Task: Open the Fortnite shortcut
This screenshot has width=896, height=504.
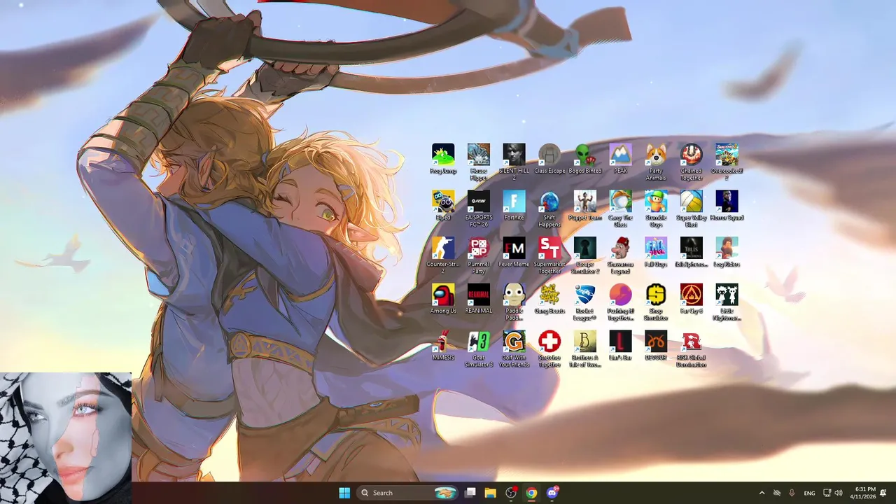Action: 514,206
